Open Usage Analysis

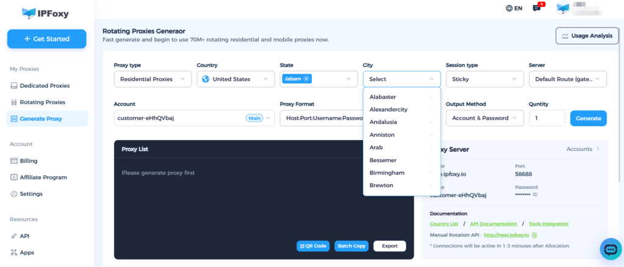(x=587, y=36)
